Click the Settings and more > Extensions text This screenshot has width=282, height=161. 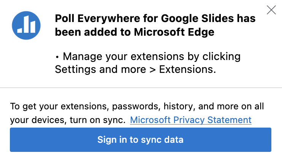[135, 69]
